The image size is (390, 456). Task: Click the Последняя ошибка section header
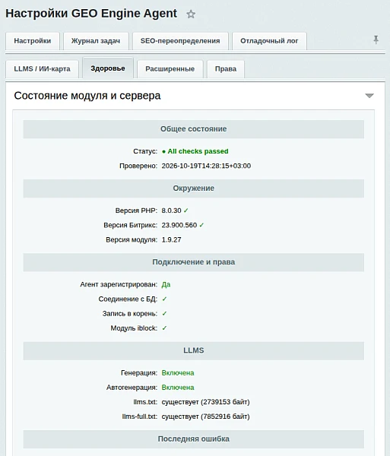pos(194,439)
